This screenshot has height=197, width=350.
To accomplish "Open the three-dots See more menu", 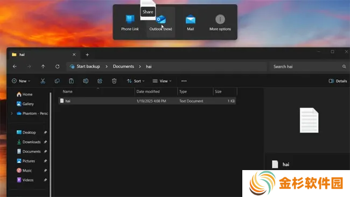I will point(184,81).
